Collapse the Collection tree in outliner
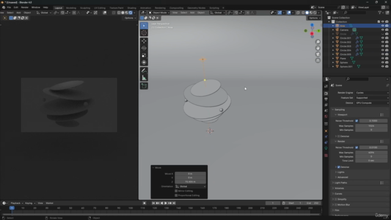The height and width of the screenshot is (220, 391). [329, 22]
